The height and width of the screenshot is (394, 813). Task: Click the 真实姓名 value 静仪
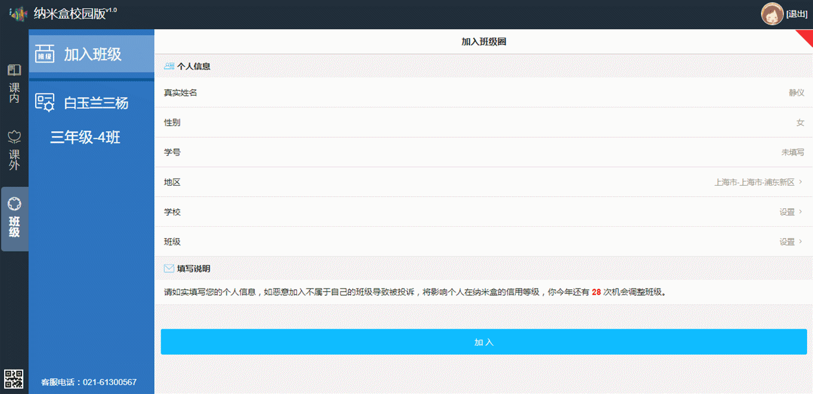point(796,93)
